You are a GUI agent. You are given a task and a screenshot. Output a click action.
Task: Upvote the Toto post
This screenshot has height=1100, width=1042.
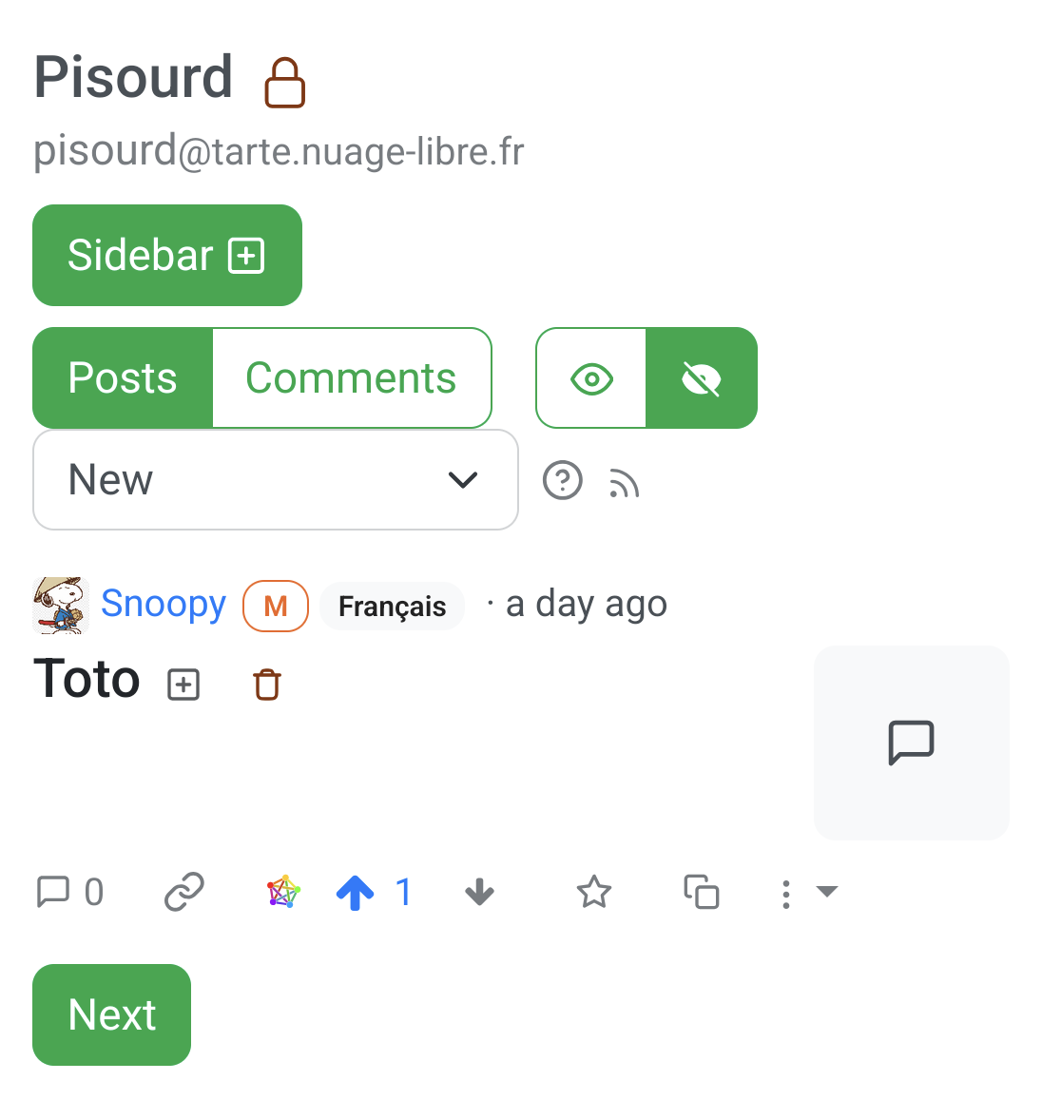[356, 893]
